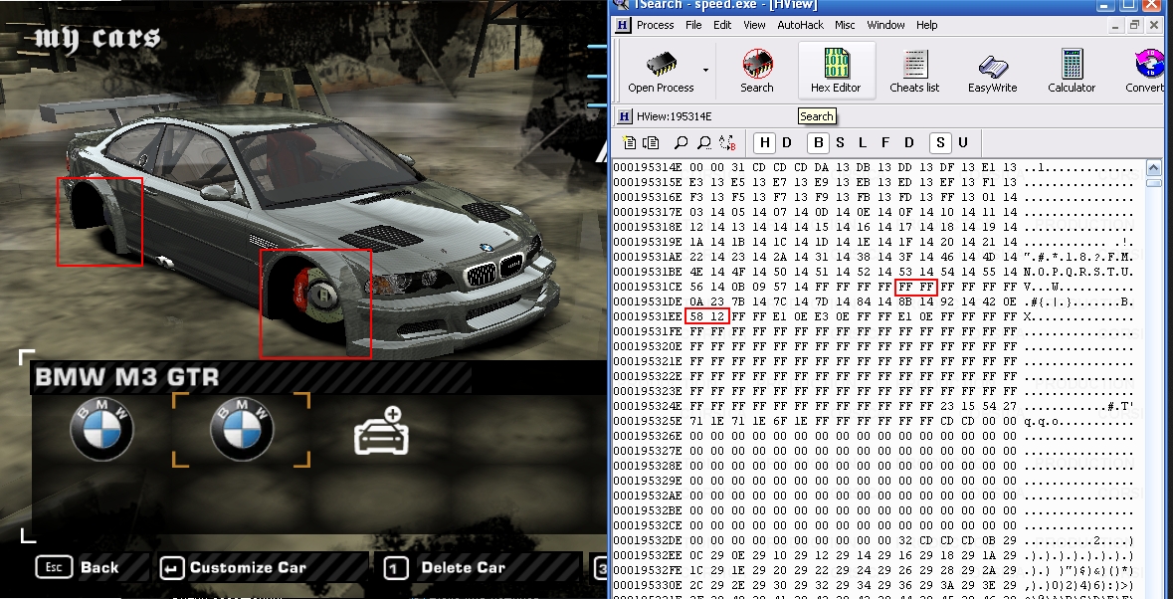The image size is (1173, 599).
Task: Open the View menu
Action: click(x=754, y=25)
